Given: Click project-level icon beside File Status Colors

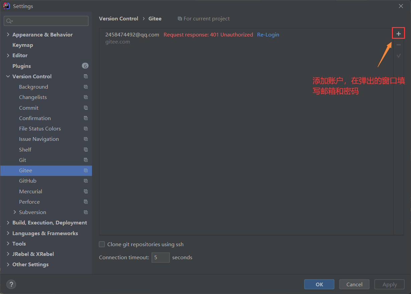Looking at the screenshot, I should [86, 128].
